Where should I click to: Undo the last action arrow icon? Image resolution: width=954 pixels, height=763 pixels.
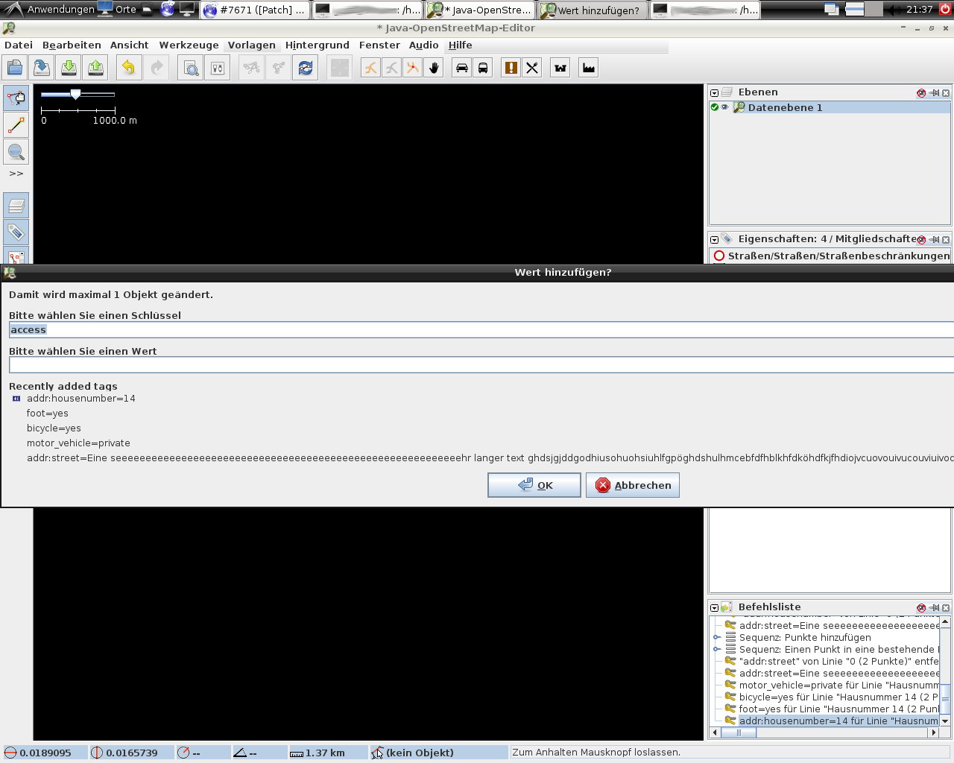coord(128,68)
